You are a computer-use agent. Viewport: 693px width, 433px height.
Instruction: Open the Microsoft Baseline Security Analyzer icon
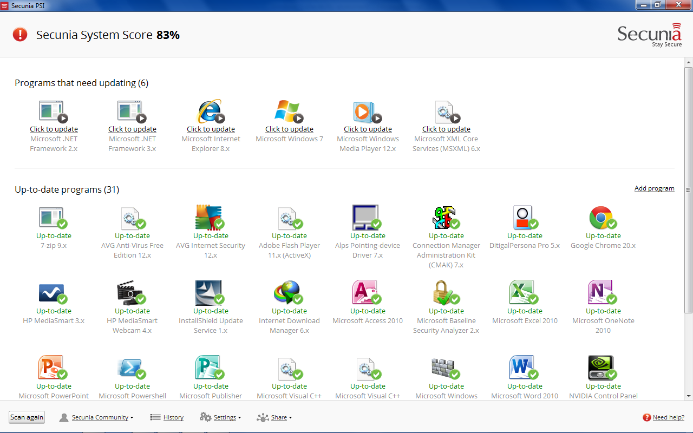445,293
